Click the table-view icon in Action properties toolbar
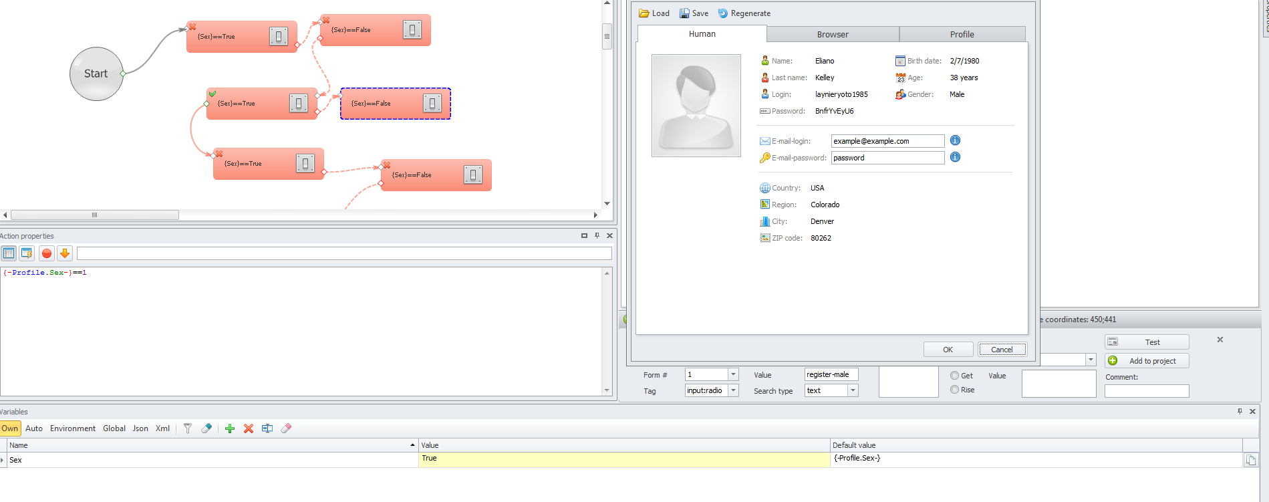This screenshot has height=502, width=1269. 9,253
